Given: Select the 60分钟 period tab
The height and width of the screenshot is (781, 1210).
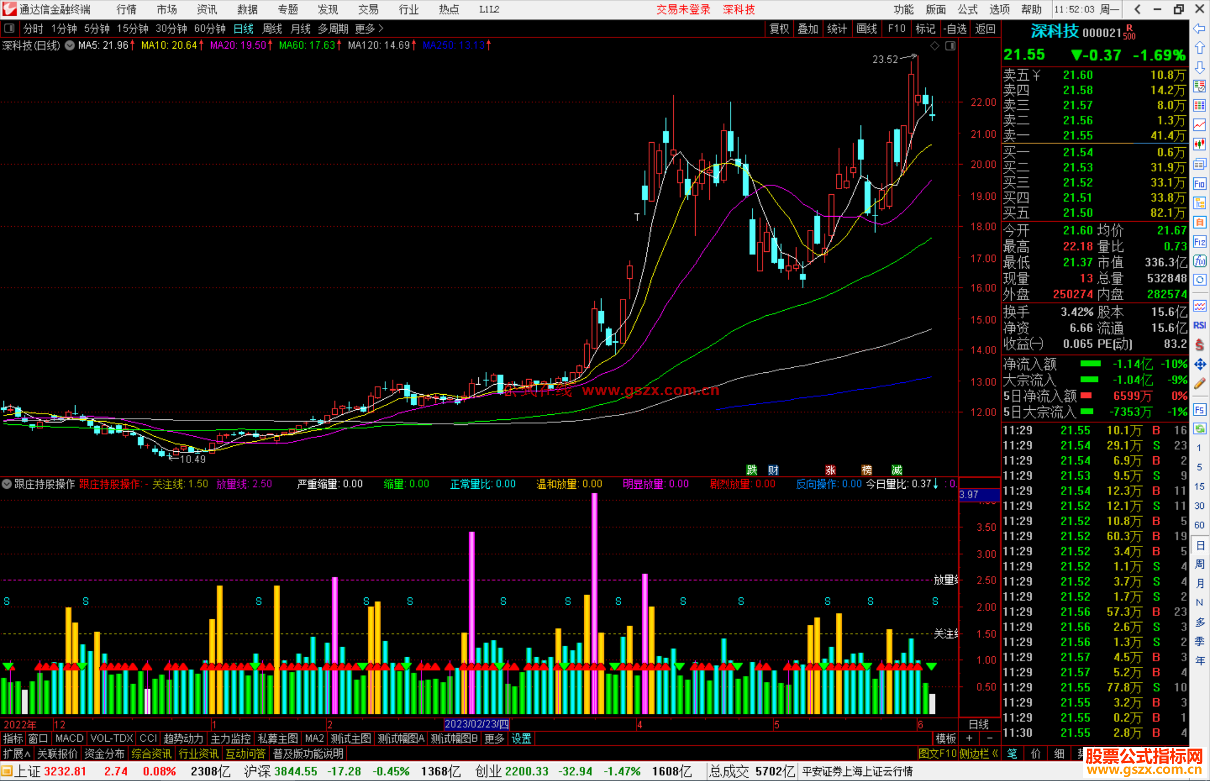Looking at the screenshot, I should pos(210,29).
